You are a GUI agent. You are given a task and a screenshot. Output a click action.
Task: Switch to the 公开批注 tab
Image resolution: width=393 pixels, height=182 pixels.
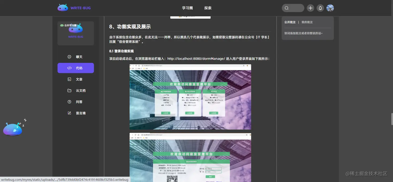click(x=290, y=22)
